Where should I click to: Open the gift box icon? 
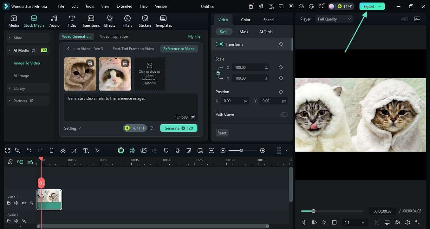(x=251, y=6)
